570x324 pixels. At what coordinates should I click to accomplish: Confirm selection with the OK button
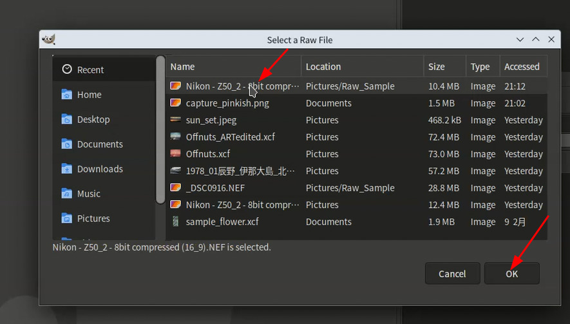[512, 274]
